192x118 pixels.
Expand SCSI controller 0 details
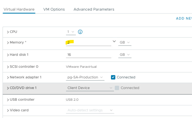8,66
